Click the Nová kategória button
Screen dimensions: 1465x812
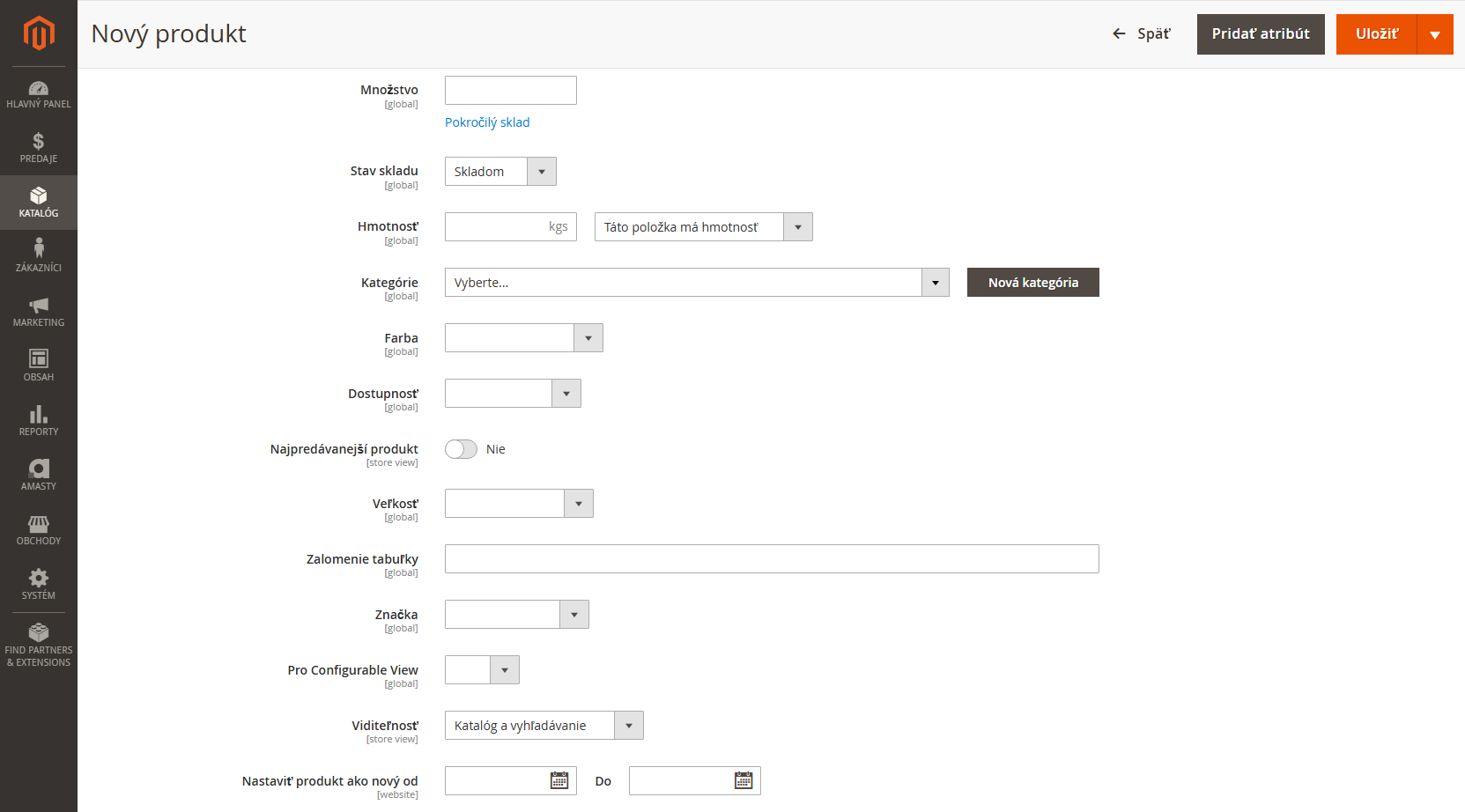pos(1032,283)
